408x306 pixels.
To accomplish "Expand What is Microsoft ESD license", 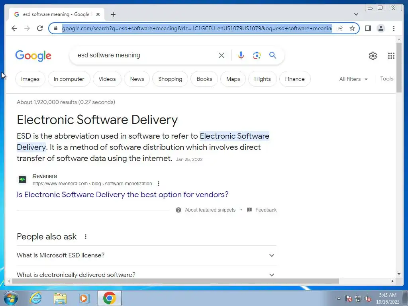I will click(147, 255).
